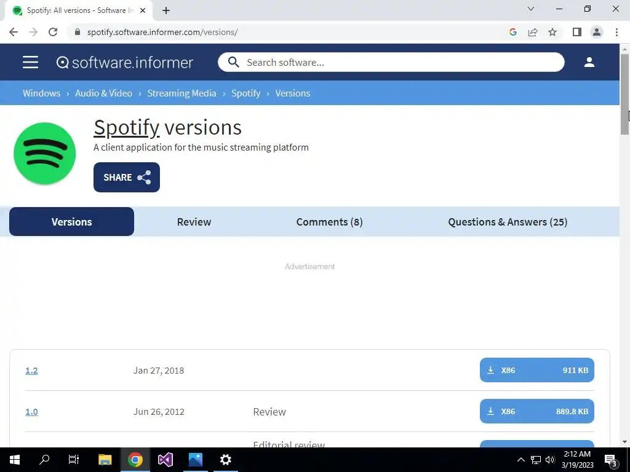Open Settings gear in taskbar
This screenshot has width=630, height=472.
[225, 460]
